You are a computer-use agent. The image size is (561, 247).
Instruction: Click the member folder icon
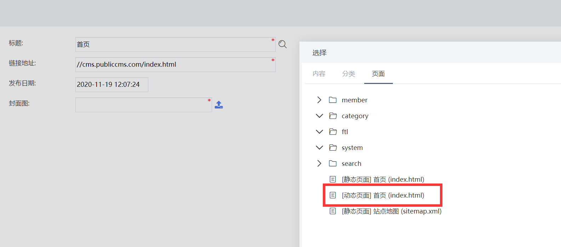coord(333,100)
